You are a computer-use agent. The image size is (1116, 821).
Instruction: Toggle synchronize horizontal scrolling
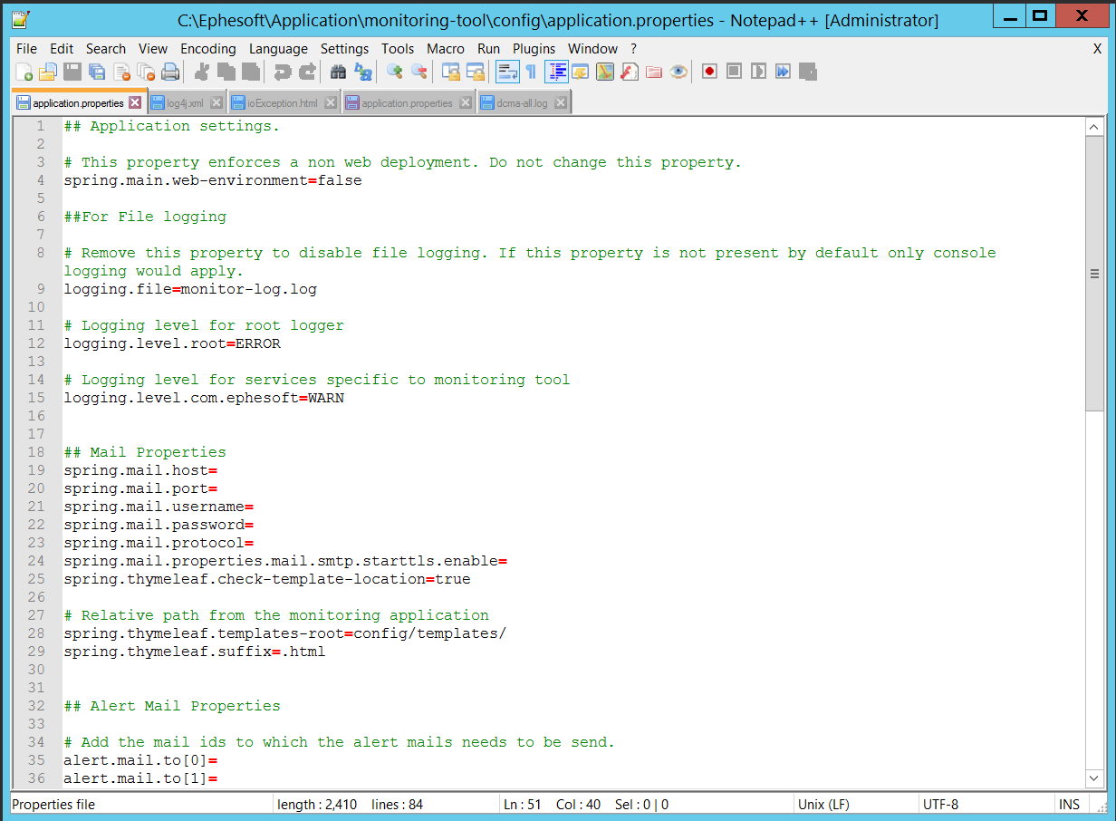[476, 72]
